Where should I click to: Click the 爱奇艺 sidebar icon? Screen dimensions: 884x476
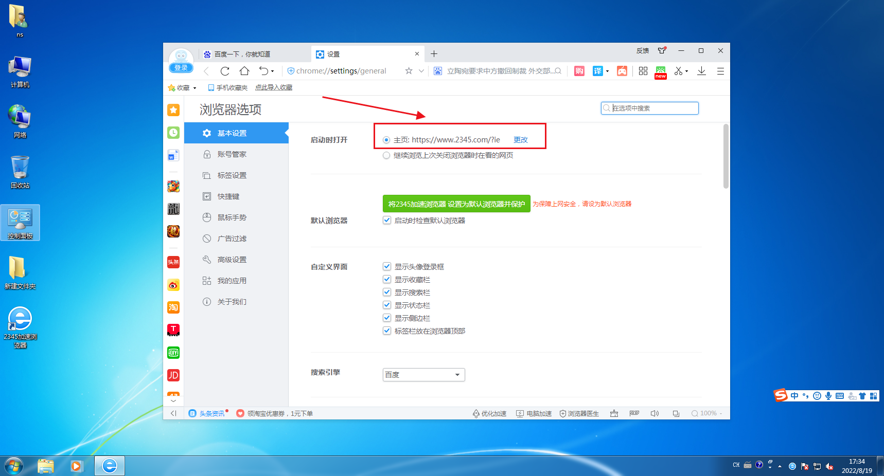(x=173, y=353)
